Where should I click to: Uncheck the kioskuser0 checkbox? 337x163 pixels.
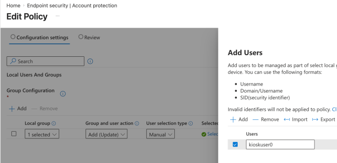[x=235, y=145]
